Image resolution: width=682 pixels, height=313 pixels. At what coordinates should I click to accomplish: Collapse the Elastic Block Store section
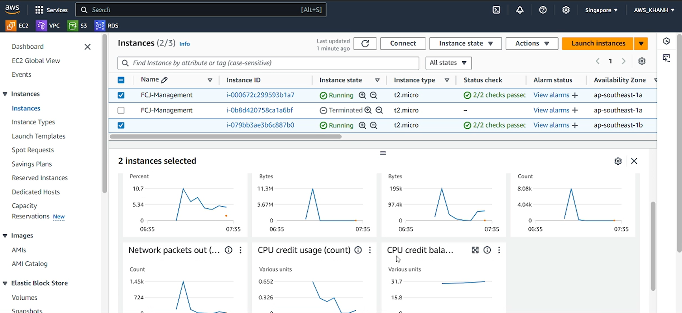pyautogui.click(x=5, y=283)
